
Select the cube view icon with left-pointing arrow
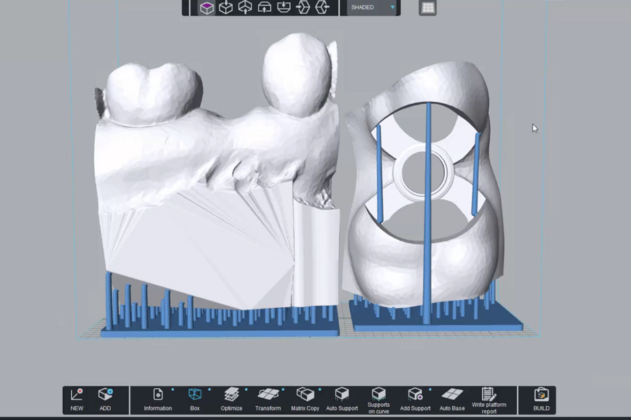coord(322,8)
